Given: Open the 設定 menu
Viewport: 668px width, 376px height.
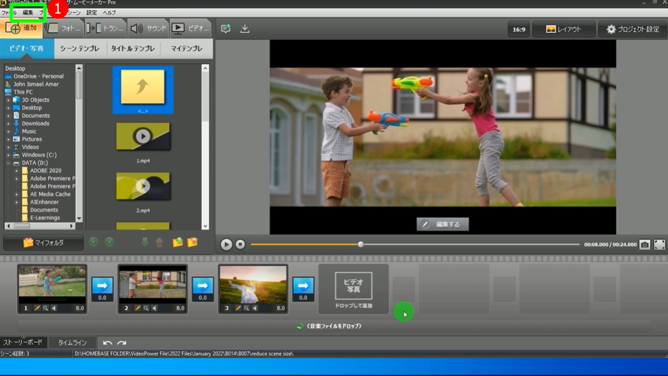Looking at the screenshot, I should pyautogui.click(x=92, y=12).
